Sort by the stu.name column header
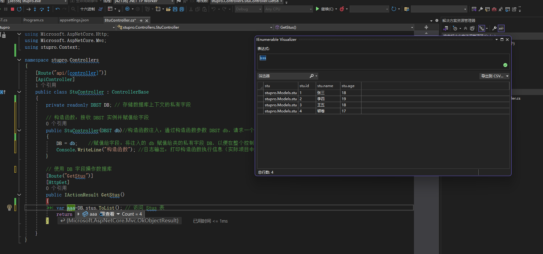The height and width of the screenshot is (254, 543). (328, 86)
